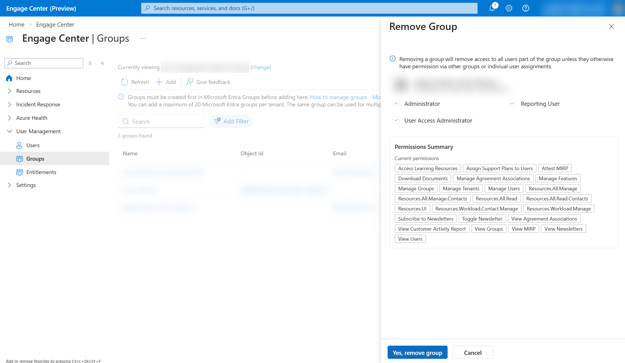Viewport: 625px width, 363px height.
Task: Toggle the Reporting User checkbox
Action: [x=512, y=104]
